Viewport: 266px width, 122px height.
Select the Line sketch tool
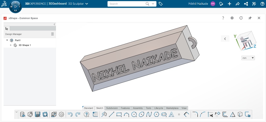coord(111,114)
